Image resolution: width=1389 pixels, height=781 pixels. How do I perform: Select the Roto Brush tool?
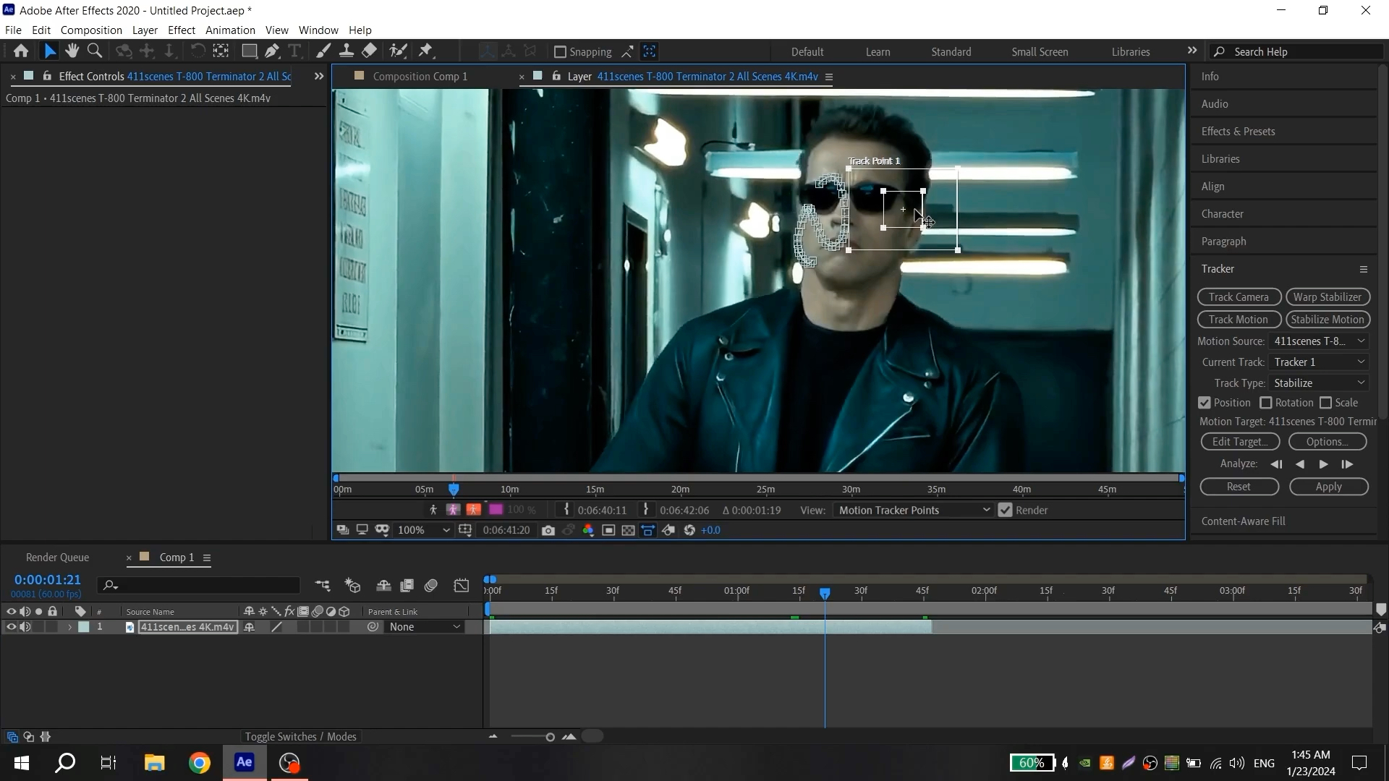(398, 51)
